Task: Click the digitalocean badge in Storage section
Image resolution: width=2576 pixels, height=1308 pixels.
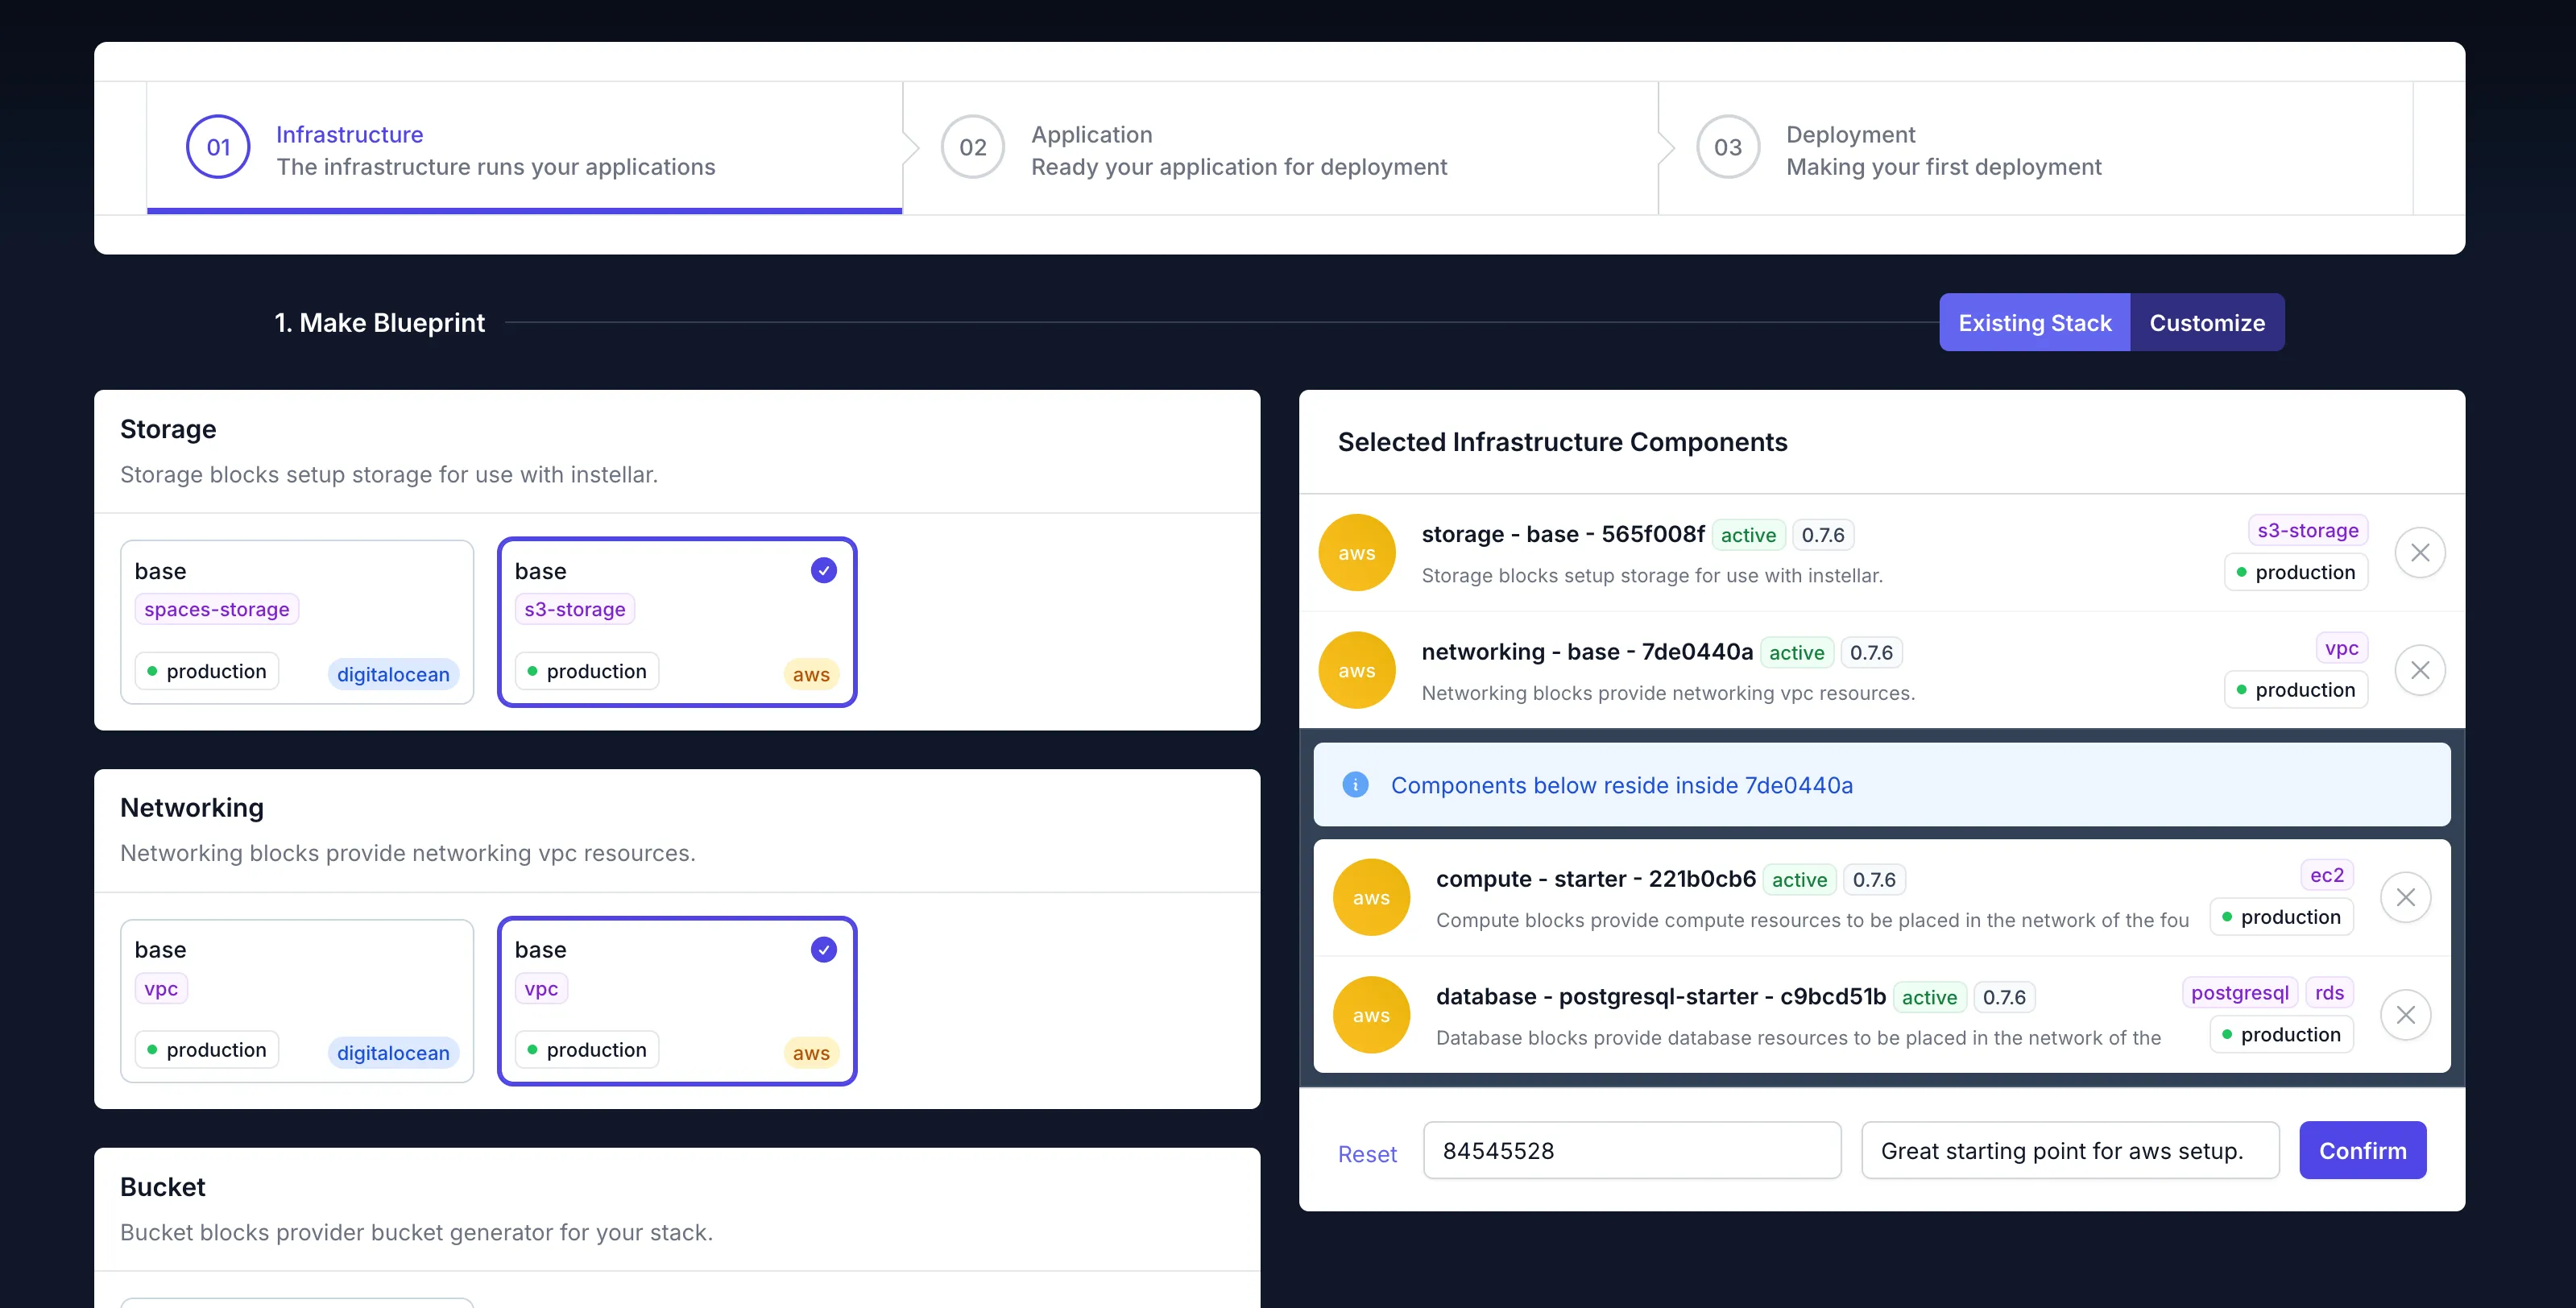Action: point(393,674)
